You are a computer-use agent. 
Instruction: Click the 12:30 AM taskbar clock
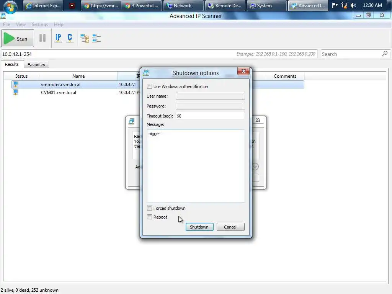[372, 5]
